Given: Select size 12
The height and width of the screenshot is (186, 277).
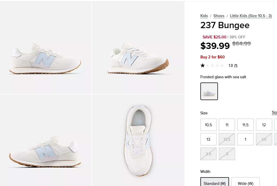Looking at the screenshot, I should [264, 125].
